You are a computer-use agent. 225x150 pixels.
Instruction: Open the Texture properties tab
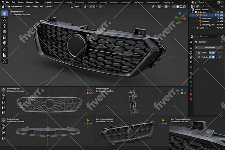tap(191, 99)
